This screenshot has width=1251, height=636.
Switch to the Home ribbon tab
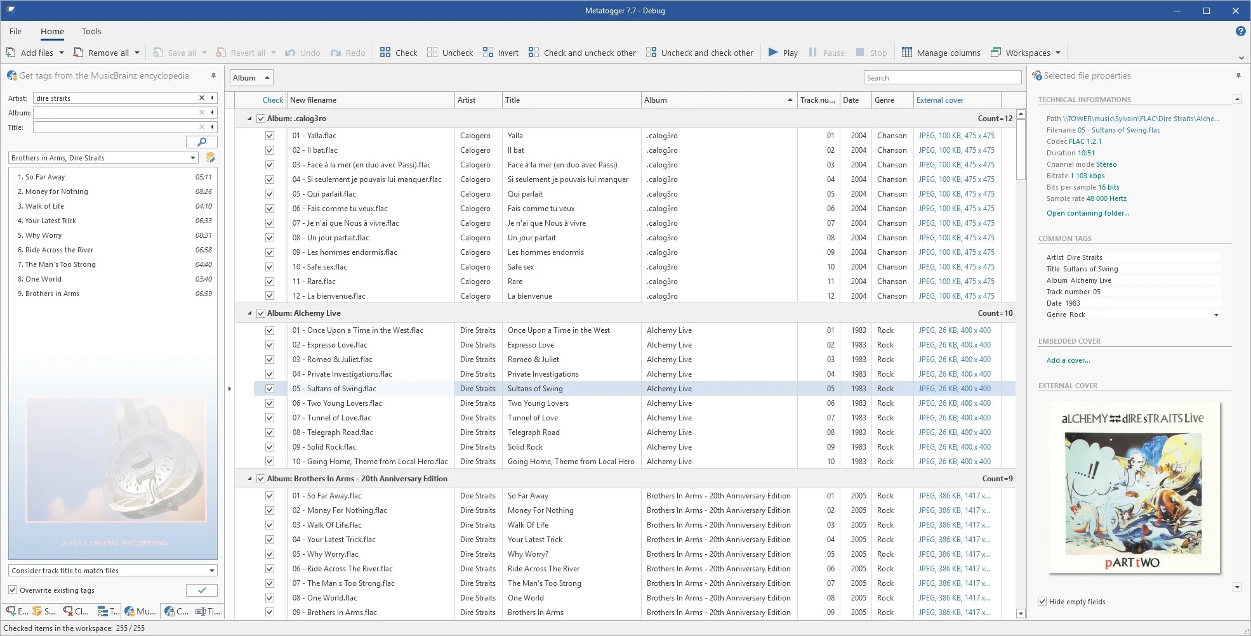pyautogui.click(x=52, y=31)
